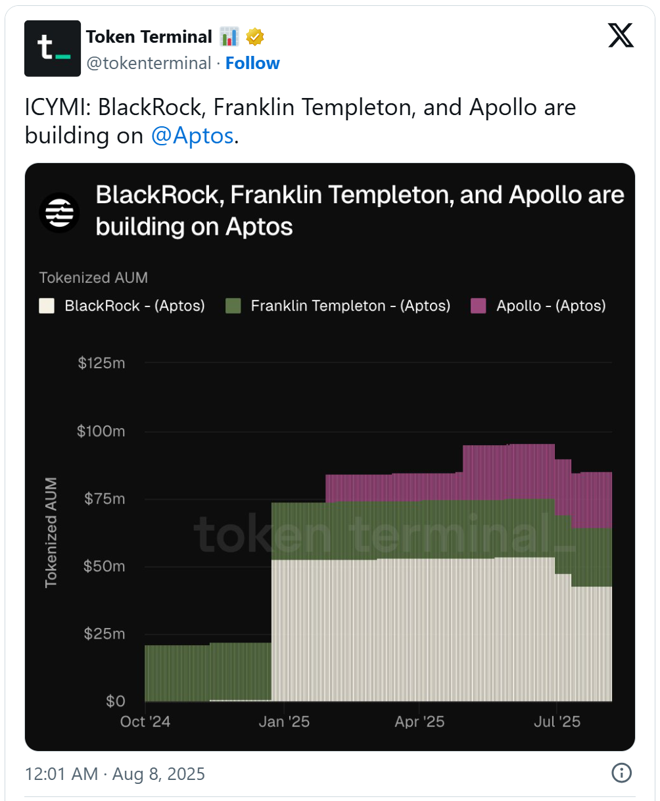Click the Aptos logo in chart header
Viewport: 660px width, 801px height.
pos(59,212)
